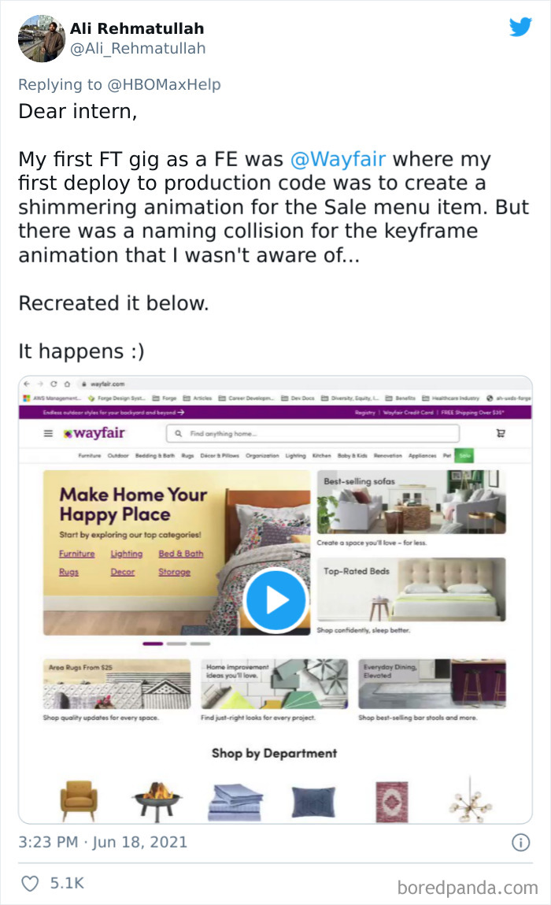Click the browser back arrow
551x905 pixels.
(x=27, y=384)
